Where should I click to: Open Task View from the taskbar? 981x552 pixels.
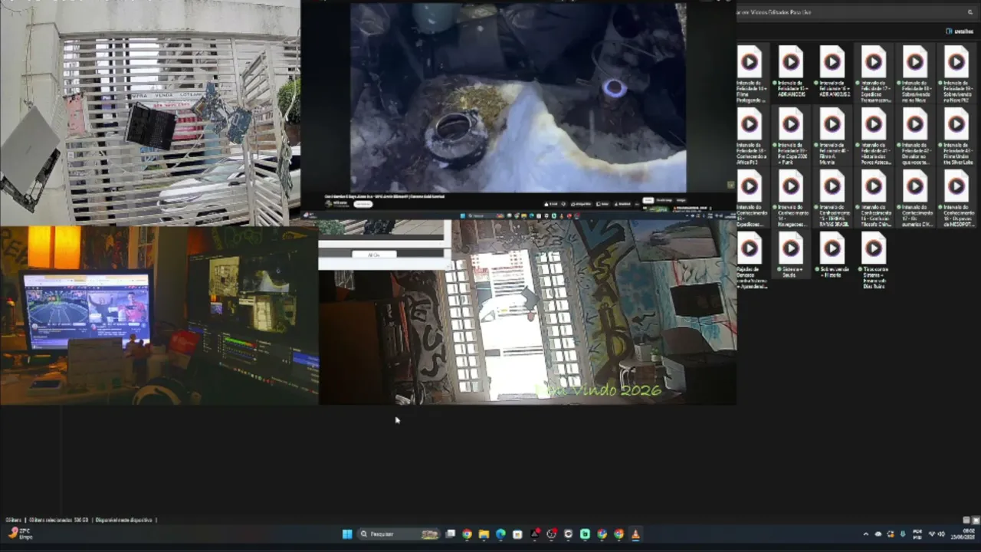click(x=451, y=534)
